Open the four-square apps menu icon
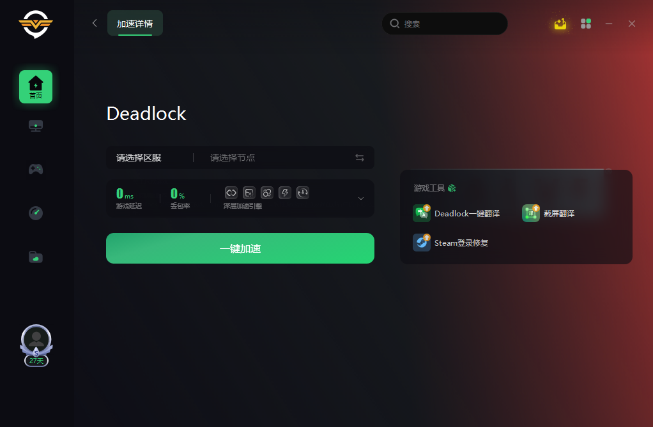Viewport: 653px width, 427px height. pyautogui.click(x=586, y=24)
